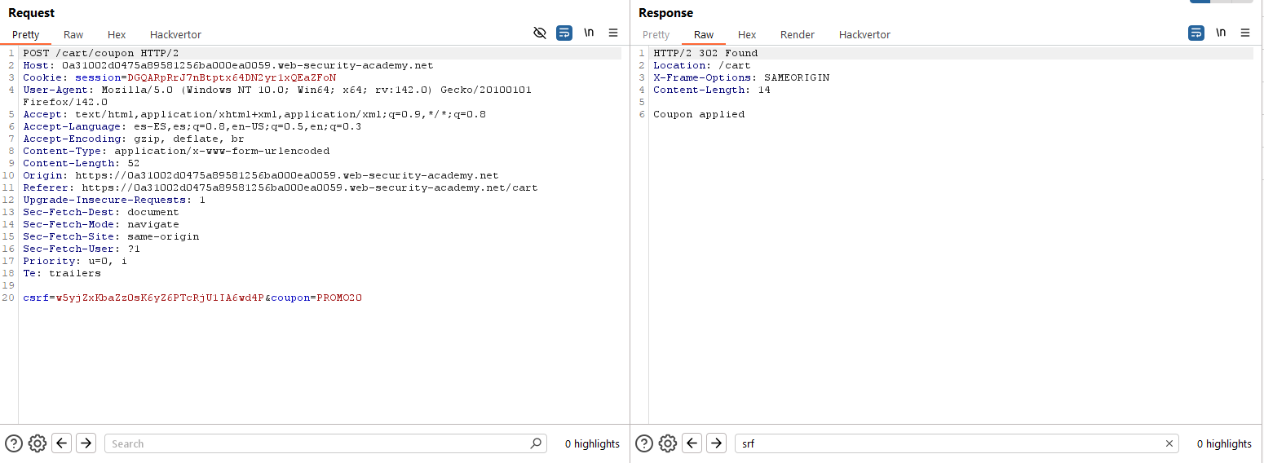
Task: Click the Request search help icon
Action: [x=14, y=443]
